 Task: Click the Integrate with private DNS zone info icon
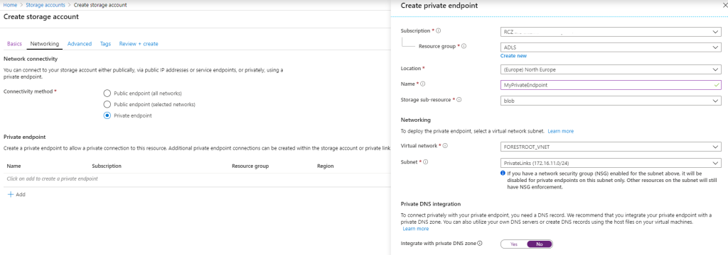point(480,244)
